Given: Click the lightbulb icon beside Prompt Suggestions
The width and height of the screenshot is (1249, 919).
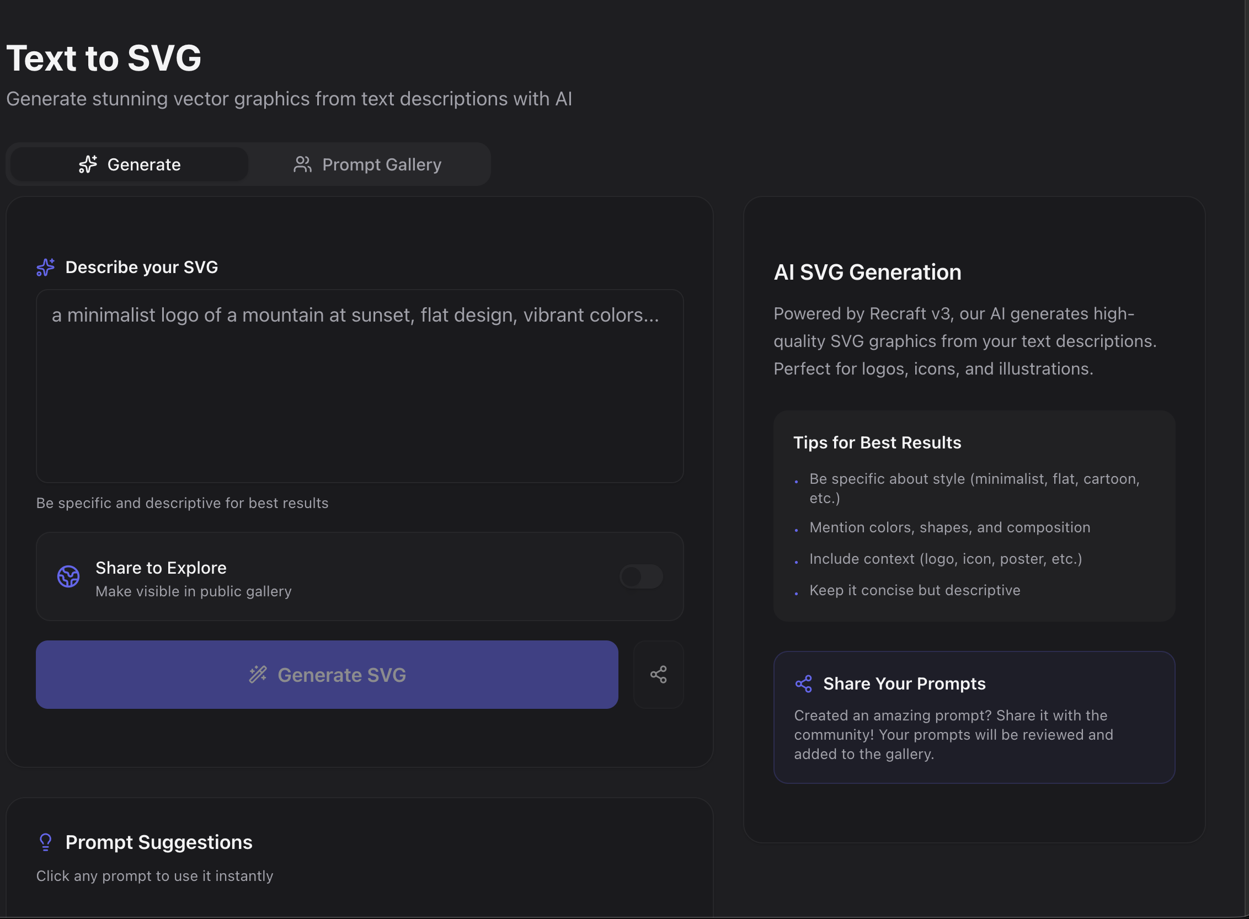Looking at the screenshot, I should click(46, 842).
